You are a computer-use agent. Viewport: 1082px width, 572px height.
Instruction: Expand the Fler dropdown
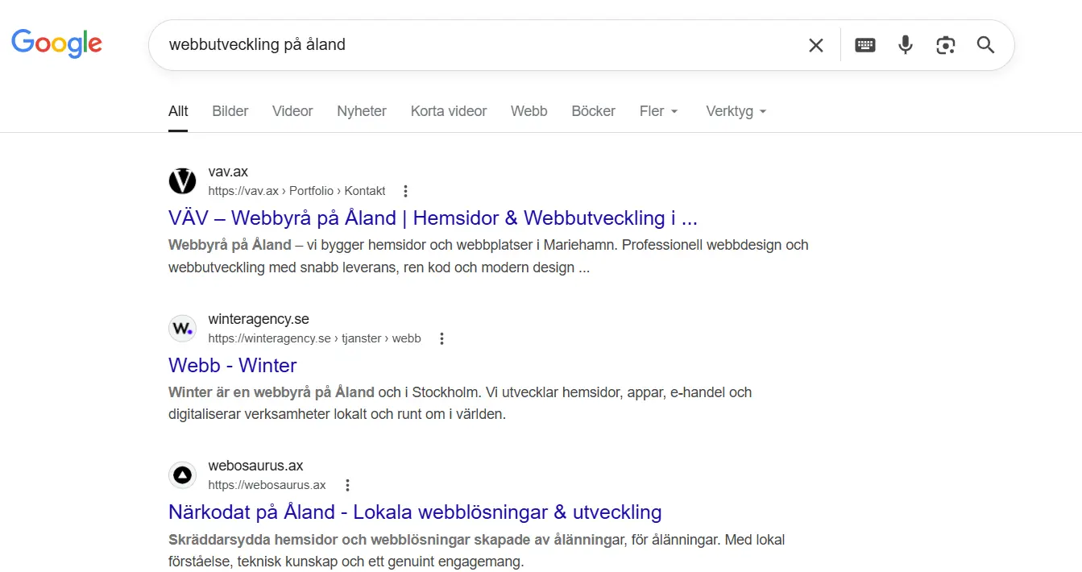[658, 111]
